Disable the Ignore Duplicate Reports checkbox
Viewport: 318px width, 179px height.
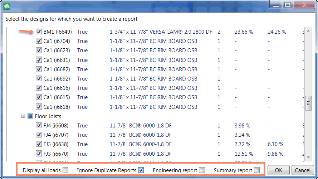(x=141, y=170)
